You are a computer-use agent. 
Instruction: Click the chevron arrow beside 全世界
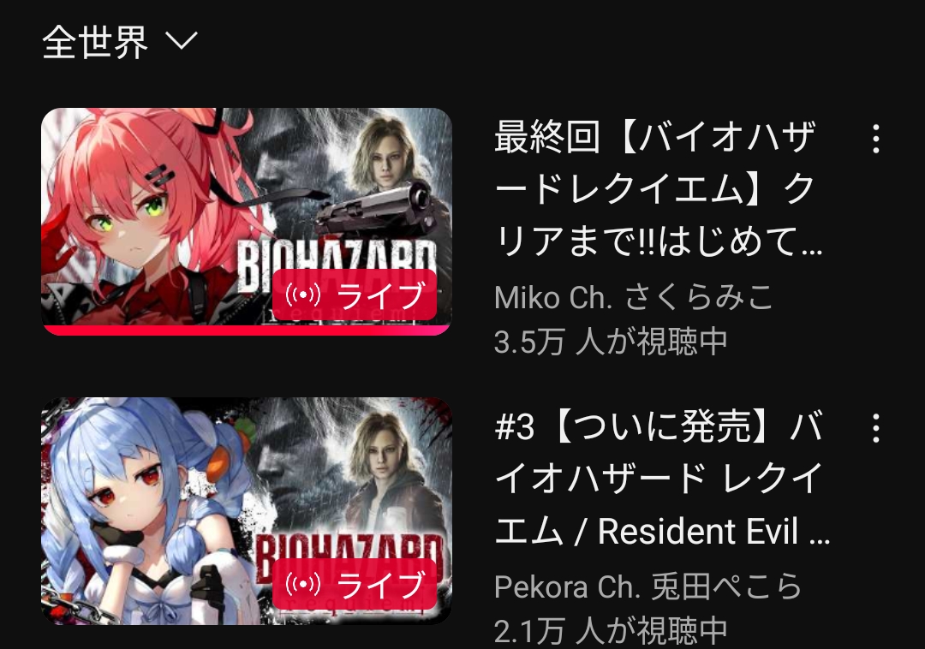click(x=181, y=41)
